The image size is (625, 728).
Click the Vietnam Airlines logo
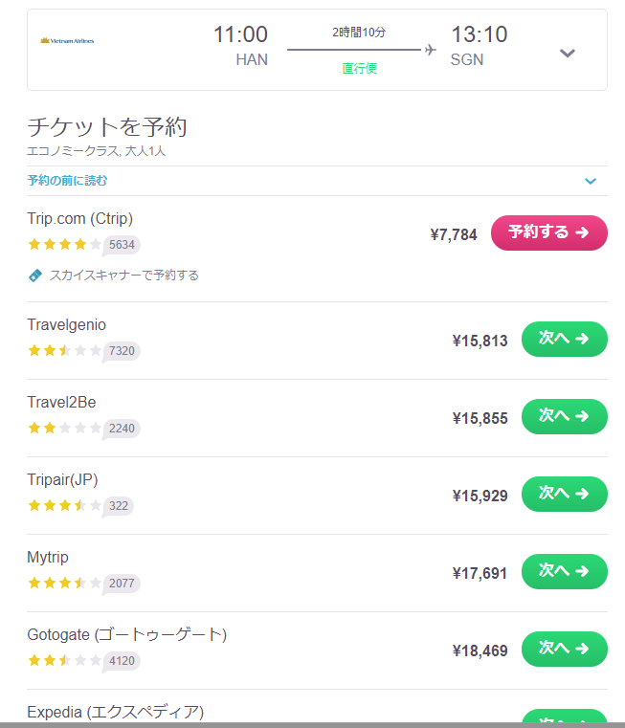[67, 41]
